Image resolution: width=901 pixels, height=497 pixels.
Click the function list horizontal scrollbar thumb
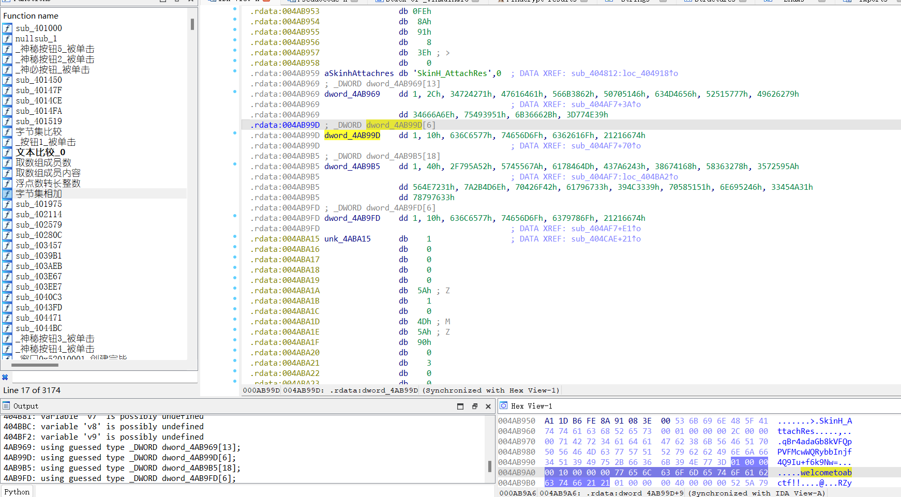[35, 365]
